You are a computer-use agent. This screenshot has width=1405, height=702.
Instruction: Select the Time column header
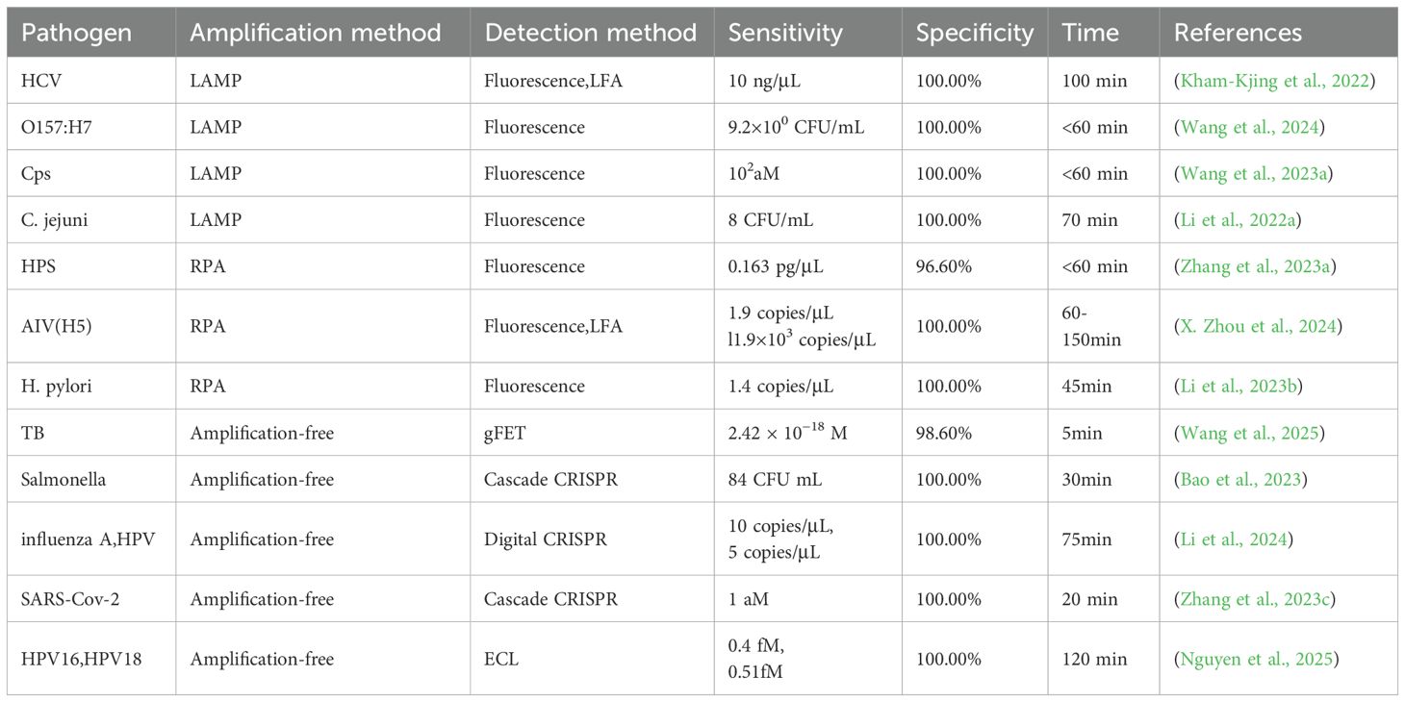1089,33
